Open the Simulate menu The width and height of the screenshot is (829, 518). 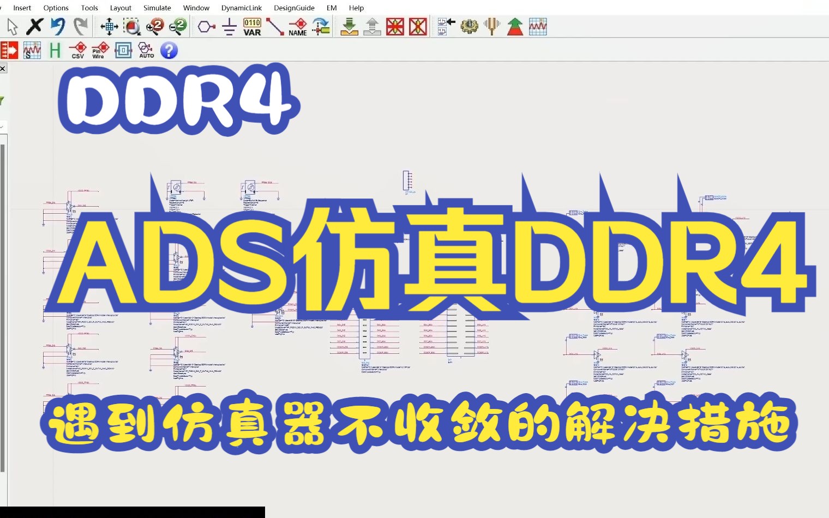coord(157,8)
